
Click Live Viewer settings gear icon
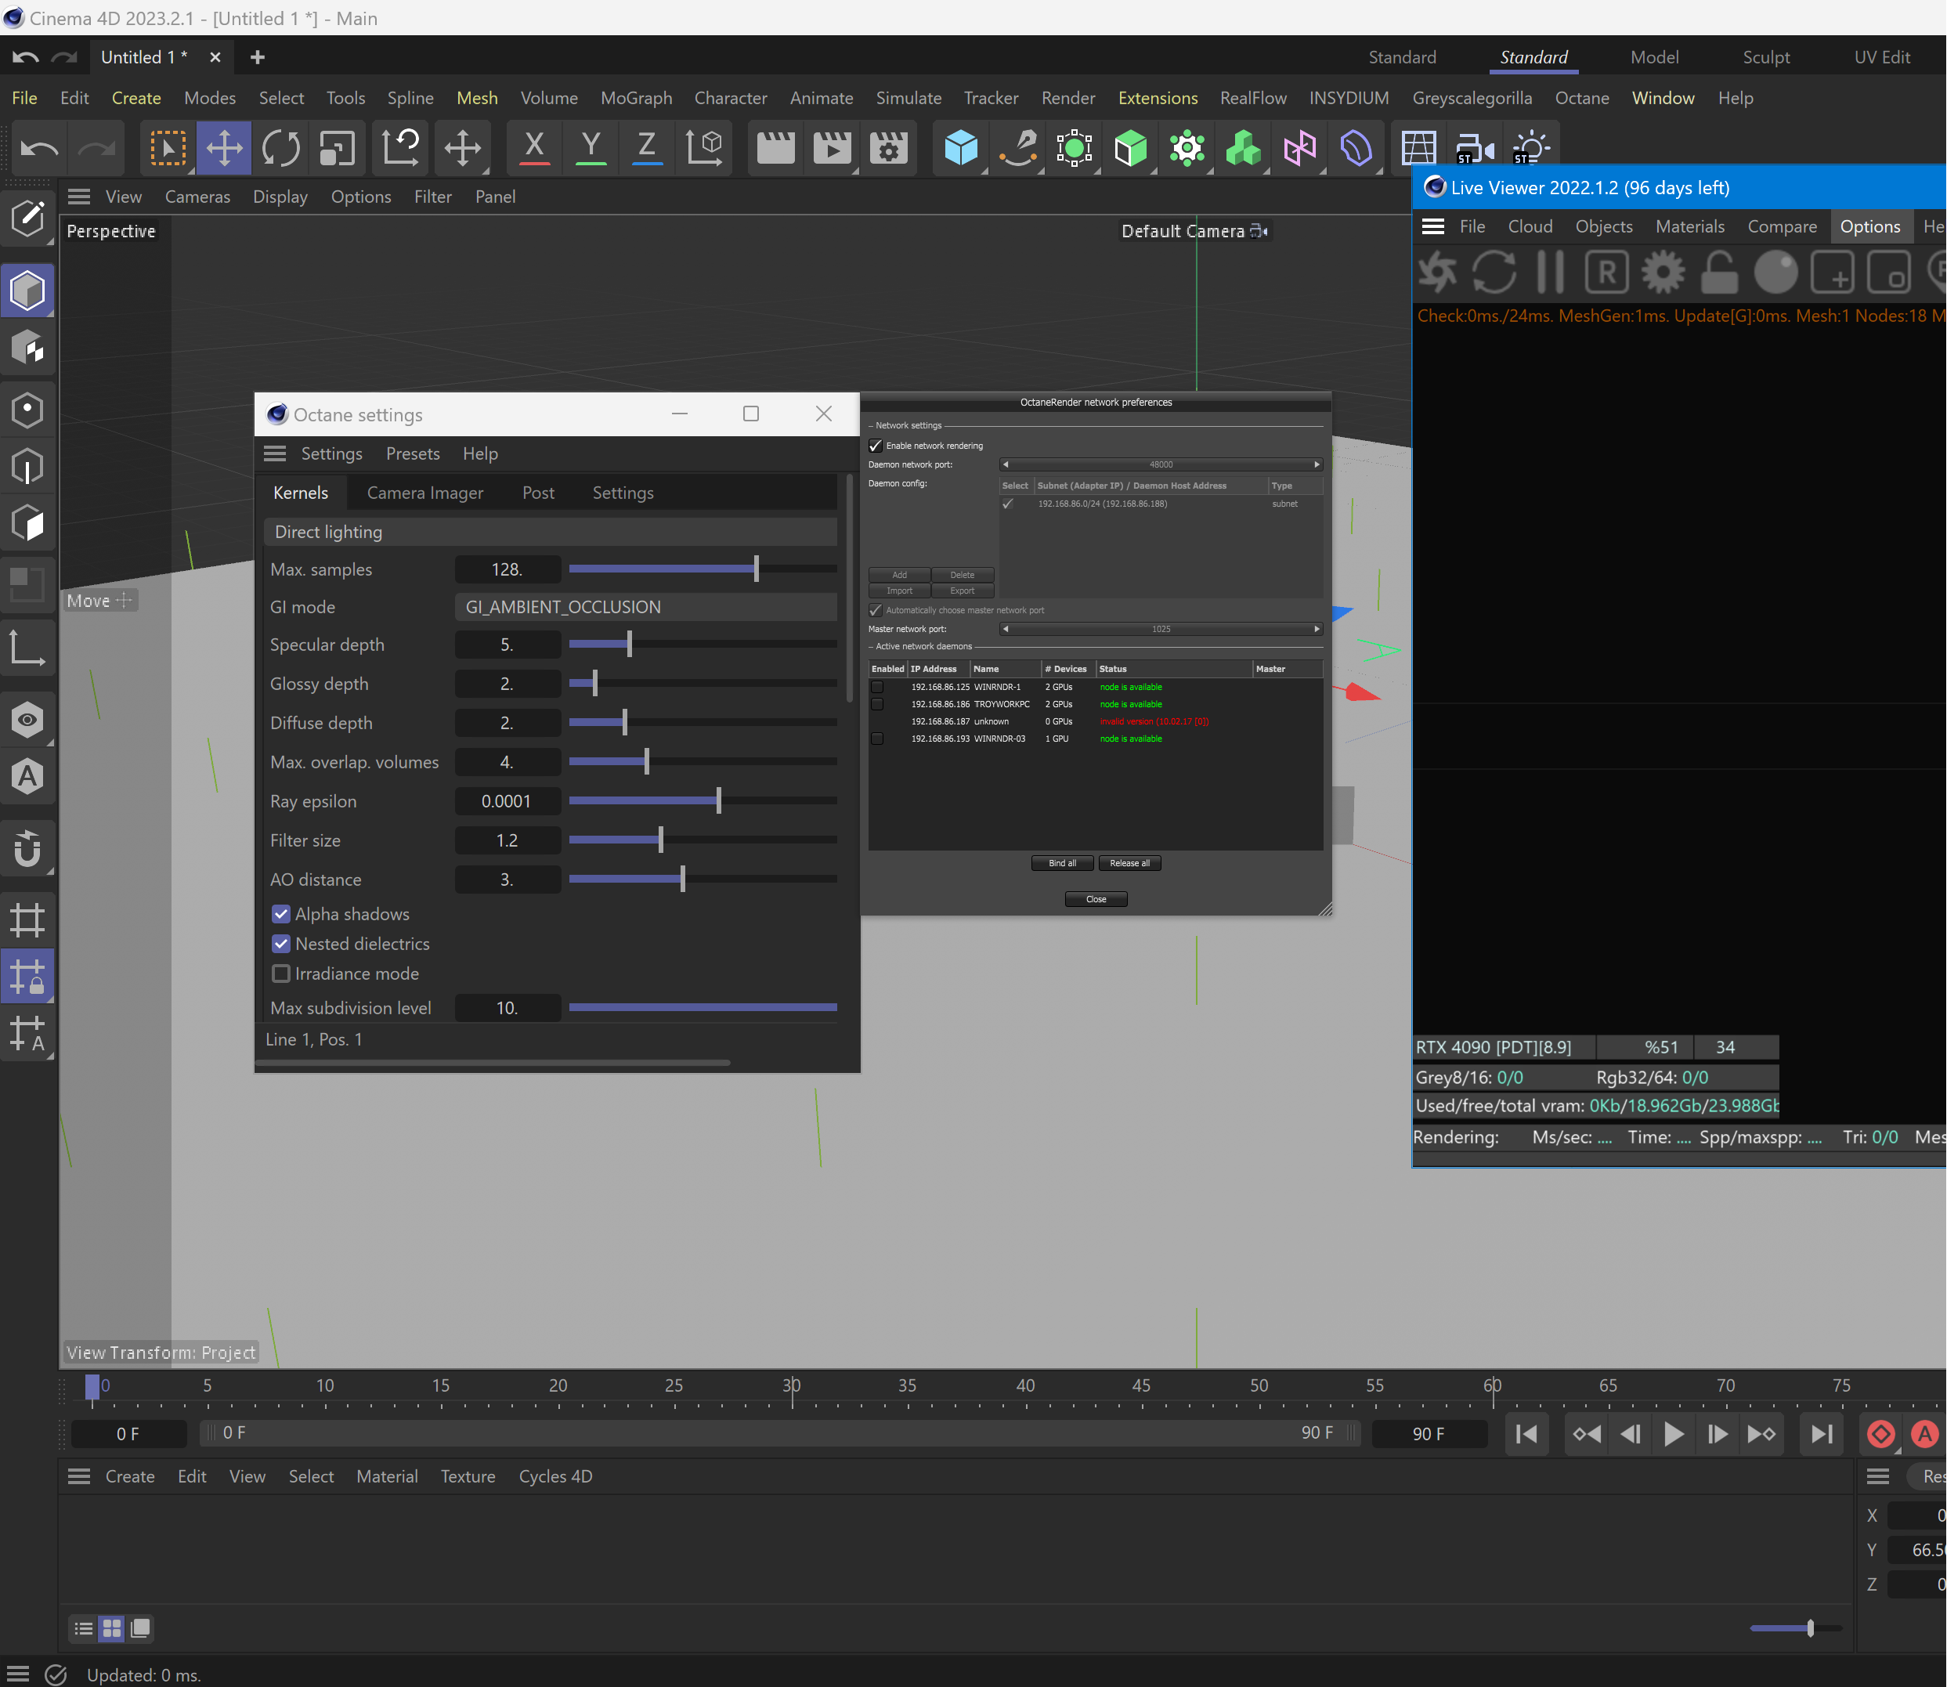[x=1663, y=273]
